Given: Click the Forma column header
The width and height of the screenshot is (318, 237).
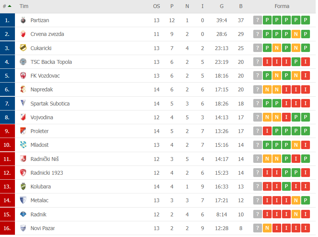Looking at the screenshot, I should click(282, 6).
